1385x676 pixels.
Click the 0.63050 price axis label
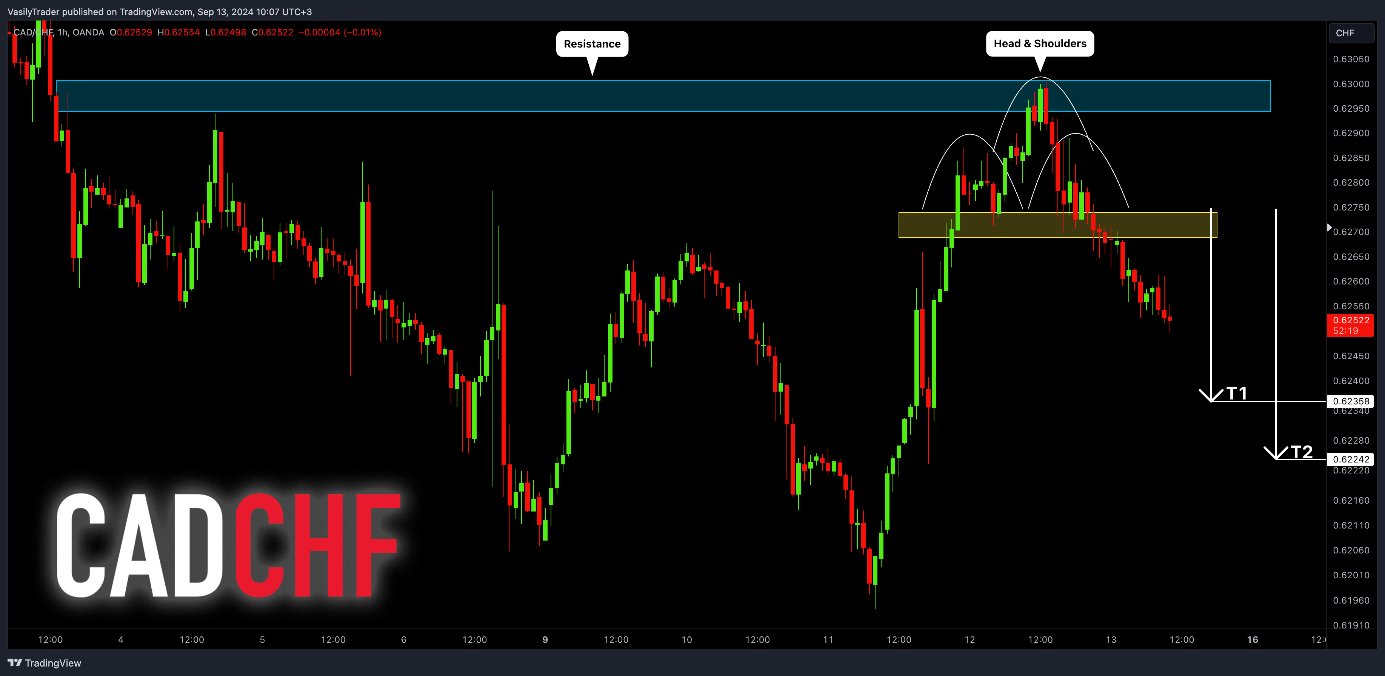click(1351, 59)
